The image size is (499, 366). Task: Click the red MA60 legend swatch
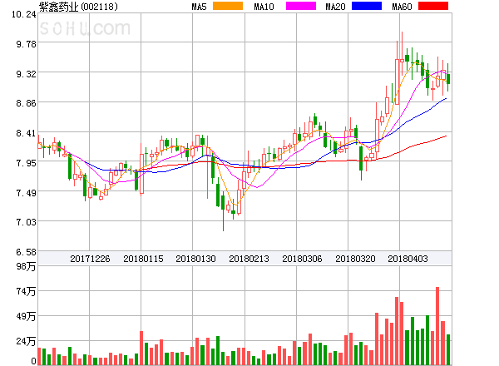tap(433, 6)
